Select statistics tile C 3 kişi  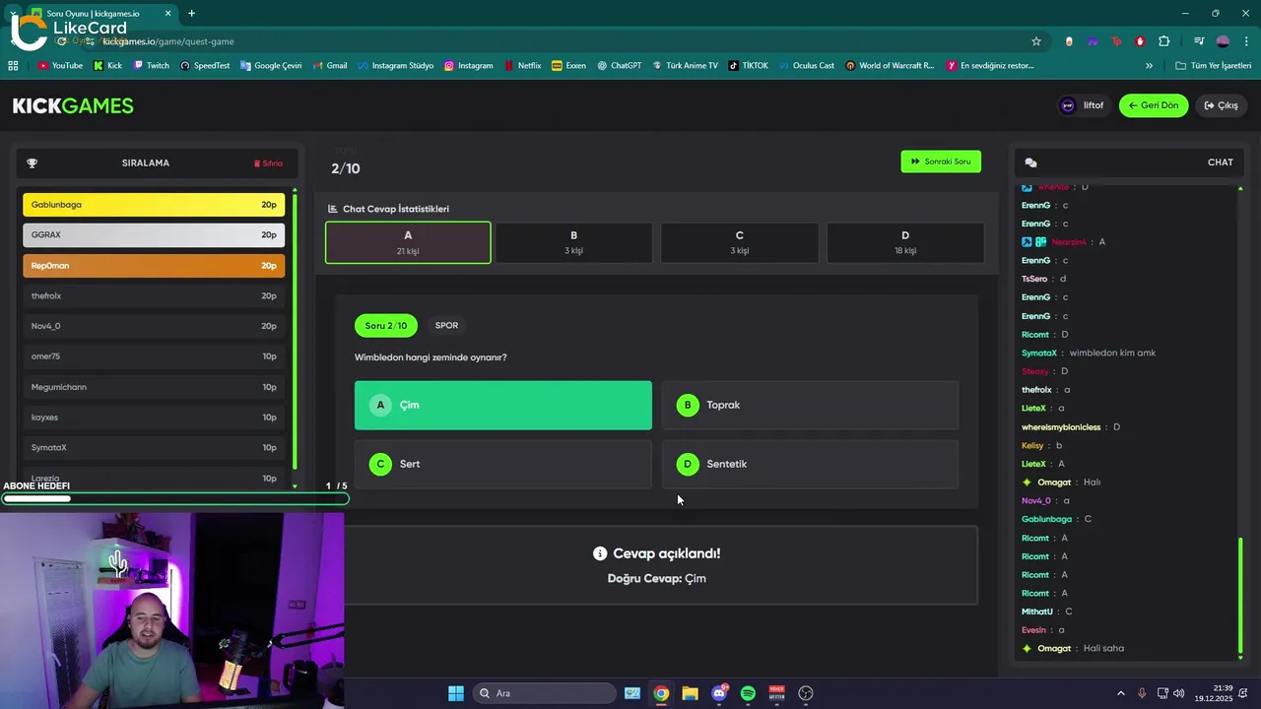(739, 242)
